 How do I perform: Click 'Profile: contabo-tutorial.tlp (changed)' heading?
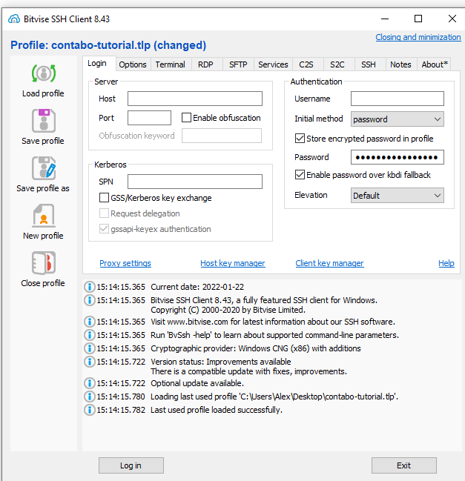(108, 45)
